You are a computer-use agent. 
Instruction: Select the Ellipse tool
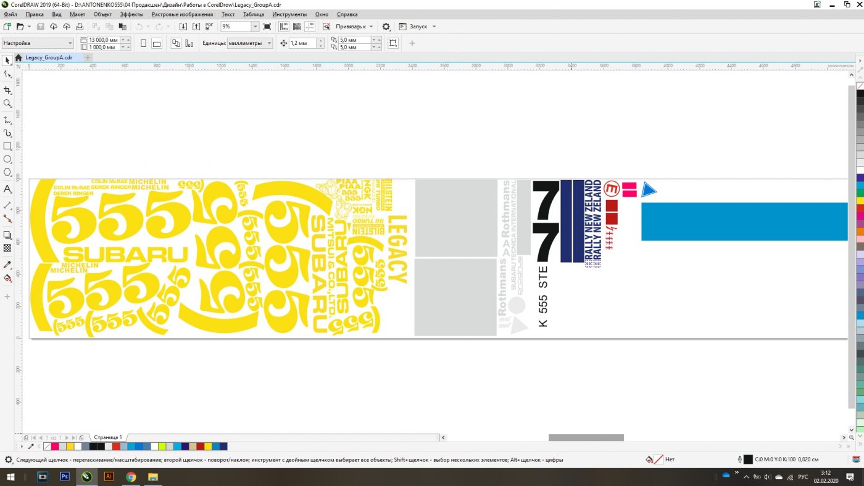[7, 159]
